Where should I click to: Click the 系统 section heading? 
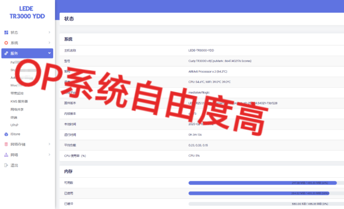click(68, 39)
